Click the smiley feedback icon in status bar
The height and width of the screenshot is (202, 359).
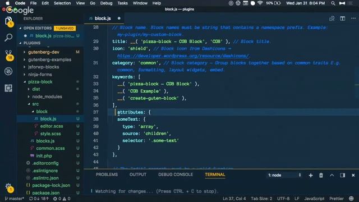click(352, 199)
